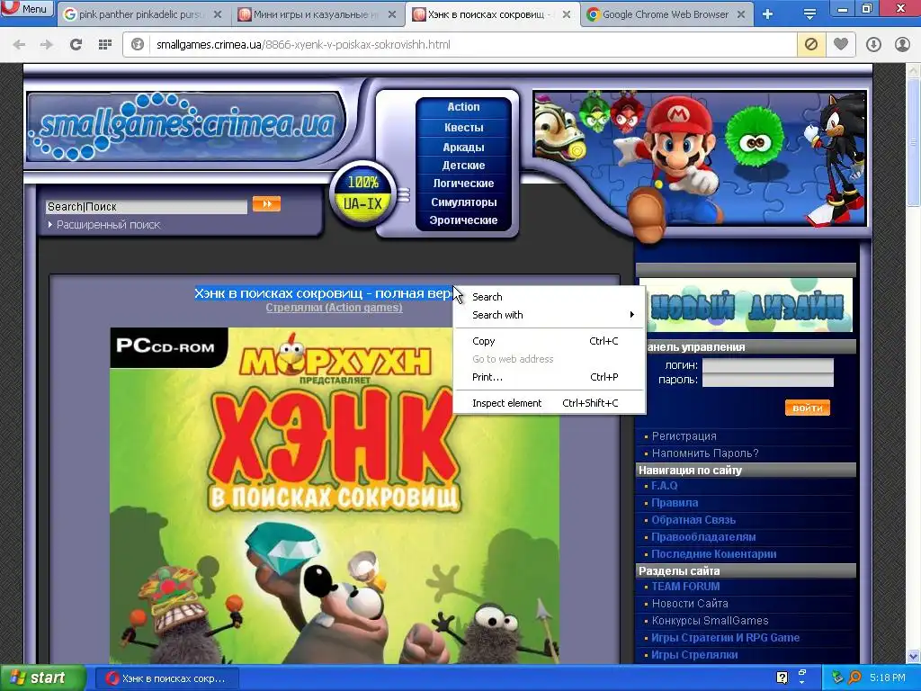921x691 pixels.
Task: Open the Квесты category
Action: point(463,127)
